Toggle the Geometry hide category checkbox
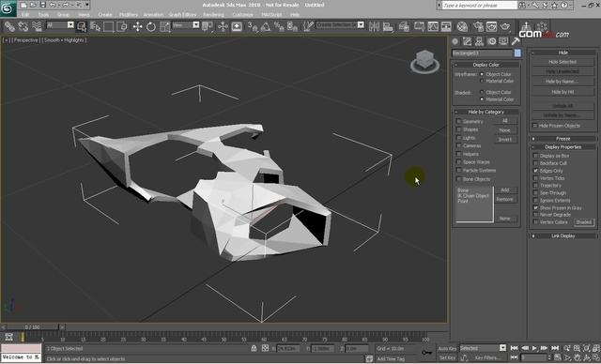Image resolution: width=601 pixels, height=364 pixels. tap(458, 121)
